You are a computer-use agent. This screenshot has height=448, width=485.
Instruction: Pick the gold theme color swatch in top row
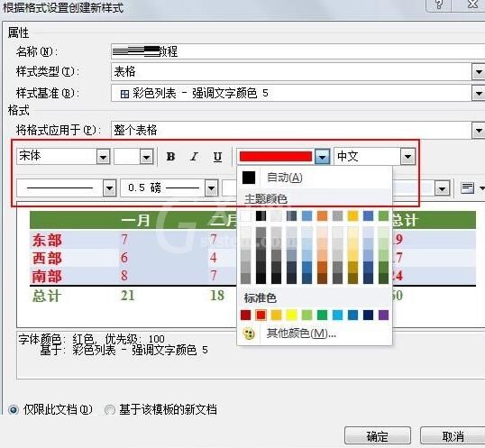(x=352, y=215)
